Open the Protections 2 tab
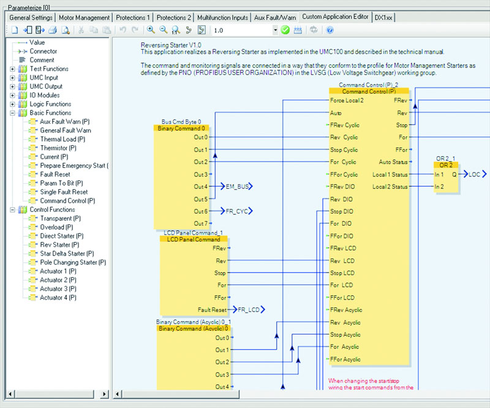 click(173, 18)
